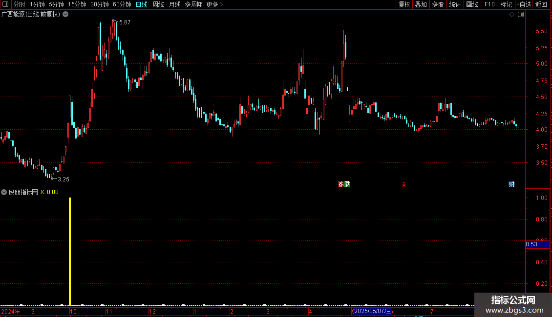
Task: Click the 叠加 overlay button
Action: pos(421,4)
